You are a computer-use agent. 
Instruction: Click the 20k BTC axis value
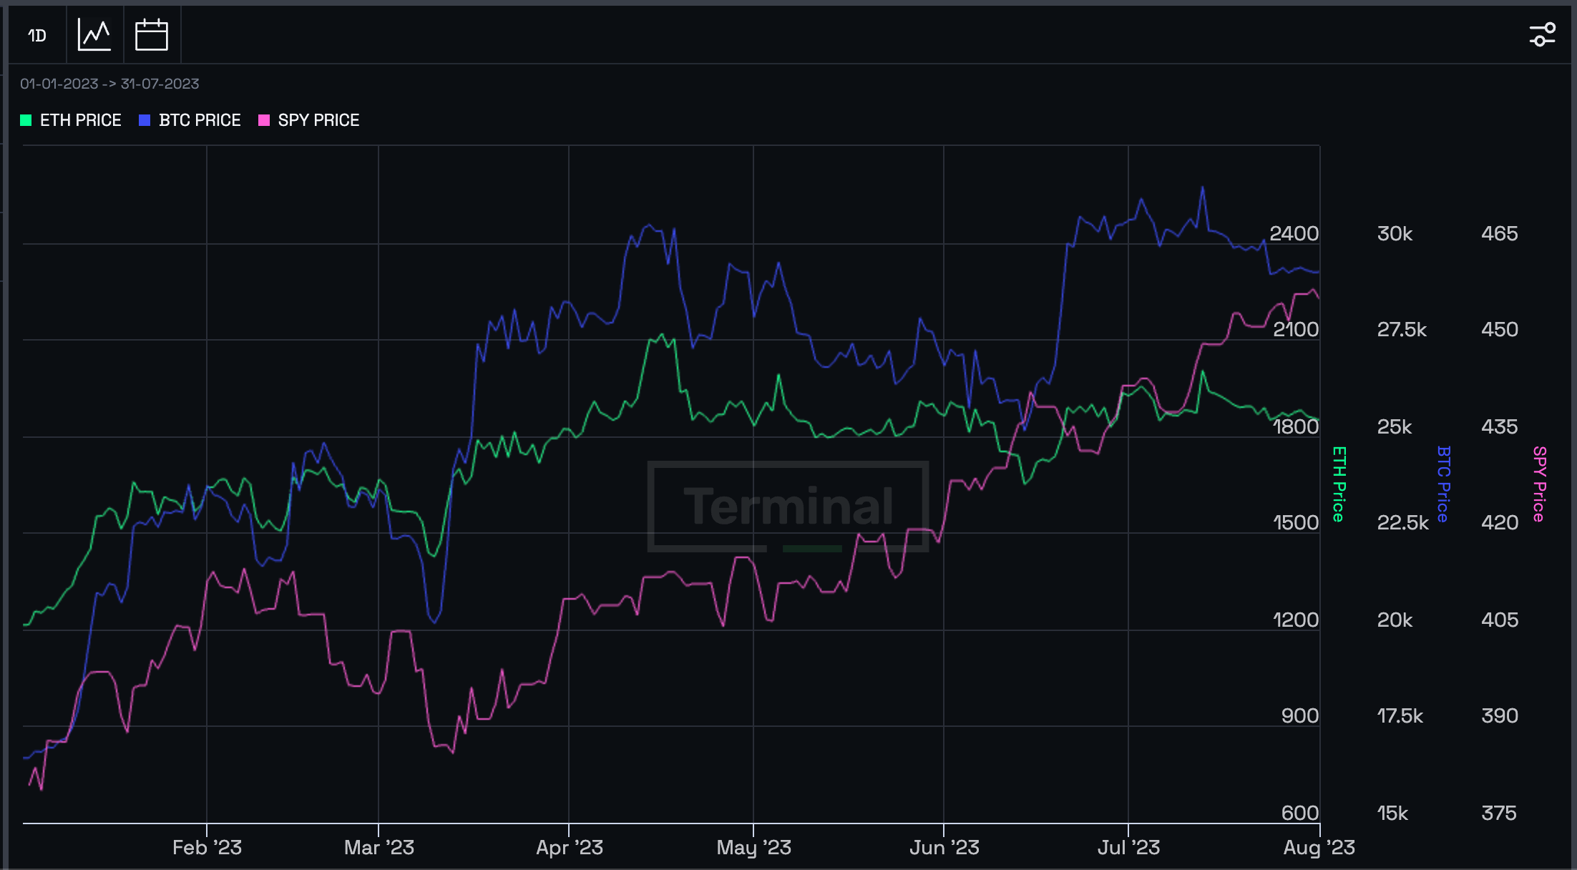click(x=1395, y=620)
